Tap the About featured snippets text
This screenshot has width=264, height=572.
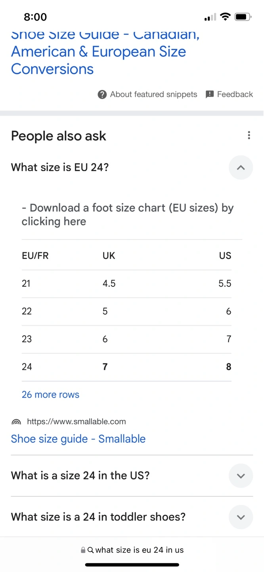coord(153,95)
